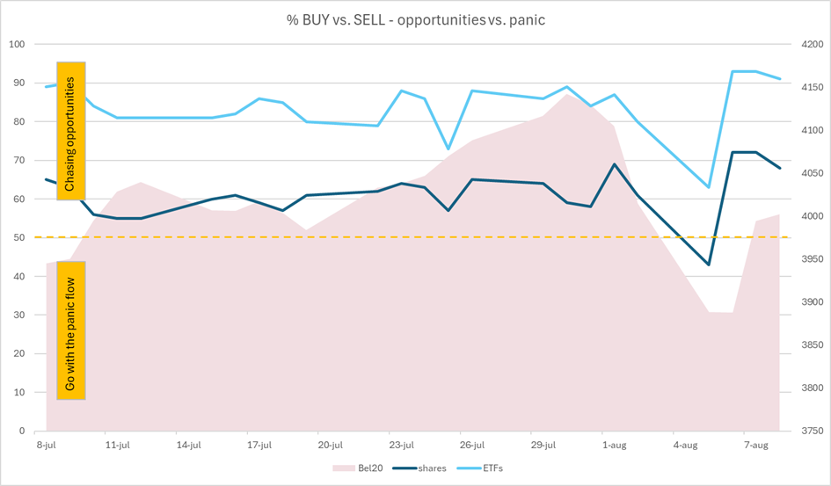Click the 4200 value on right axis

coord(813,45)
